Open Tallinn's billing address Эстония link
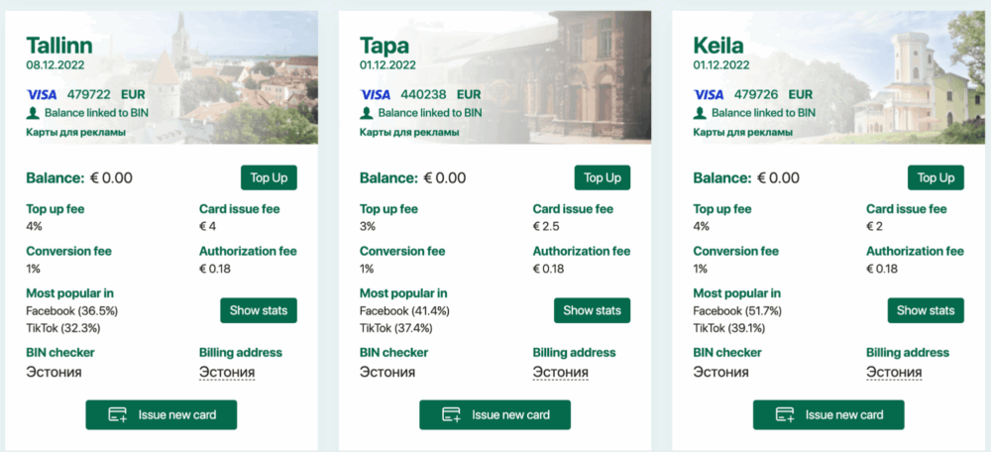 [227, 373]
